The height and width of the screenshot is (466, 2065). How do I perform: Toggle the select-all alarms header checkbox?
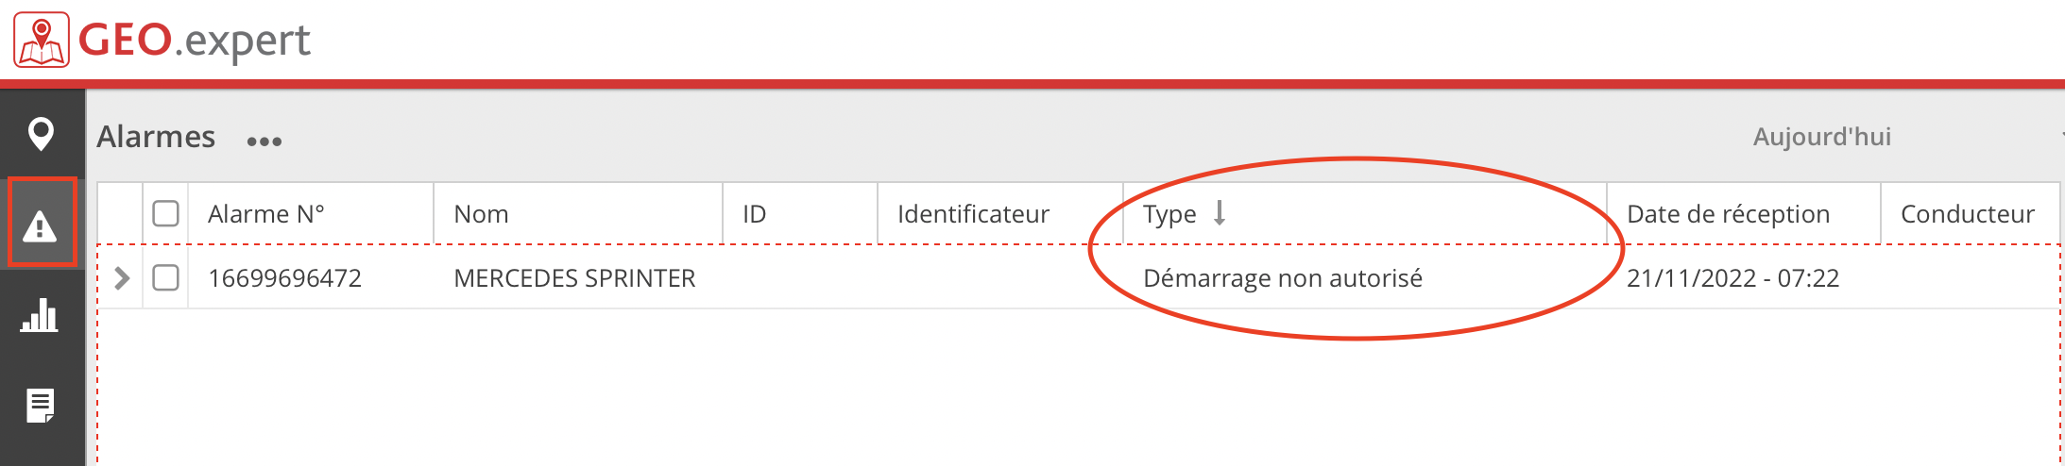tap(166, 214)
